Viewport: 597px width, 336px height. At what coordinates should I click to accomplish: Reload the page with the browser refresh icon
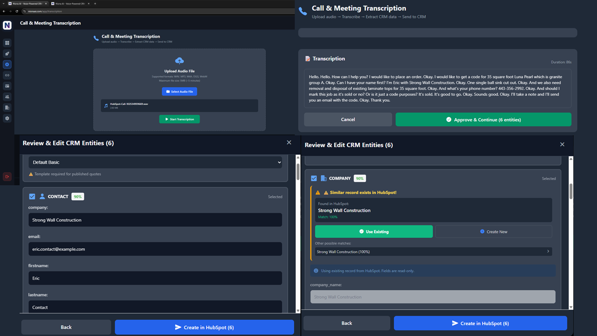pos(17,11)
